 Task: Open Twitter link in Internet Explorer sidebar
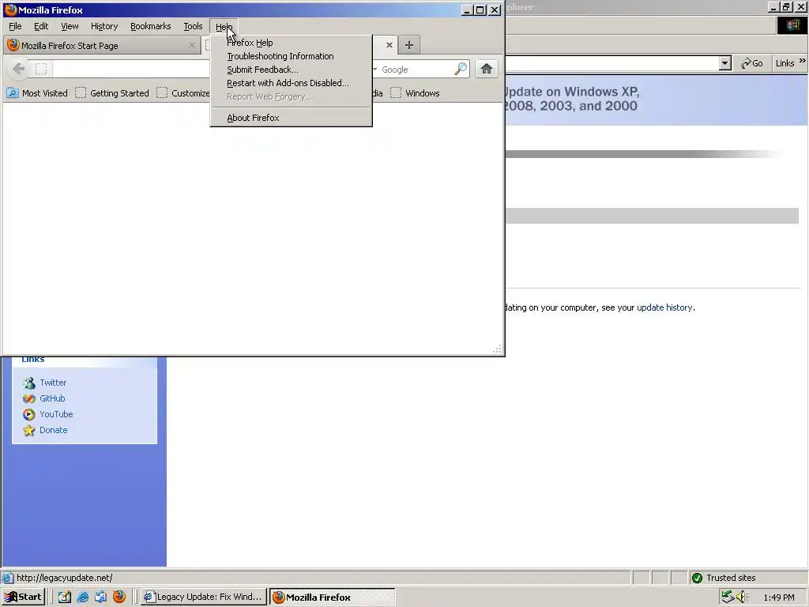53,383
